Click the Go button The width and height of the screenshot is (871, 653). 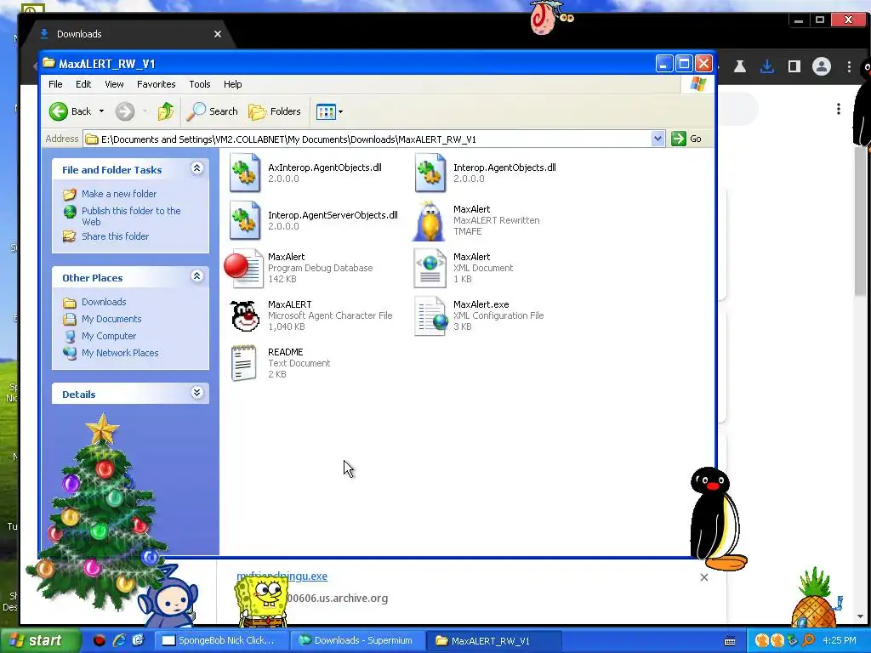tap(686, 139)
